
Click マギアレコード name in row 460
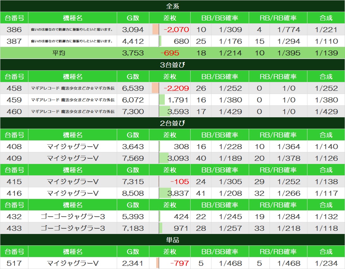(x=73, y=111)
